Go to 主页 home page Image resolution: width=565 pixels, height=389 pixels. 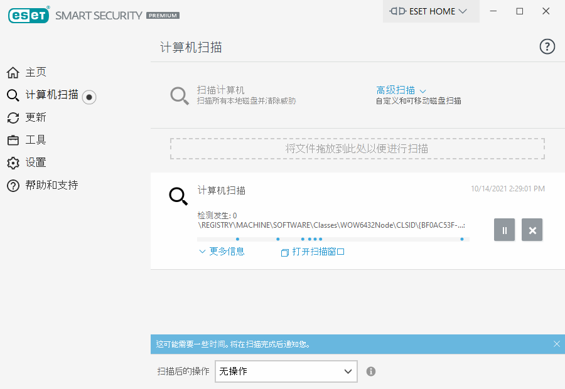click(x=36, y=72)
